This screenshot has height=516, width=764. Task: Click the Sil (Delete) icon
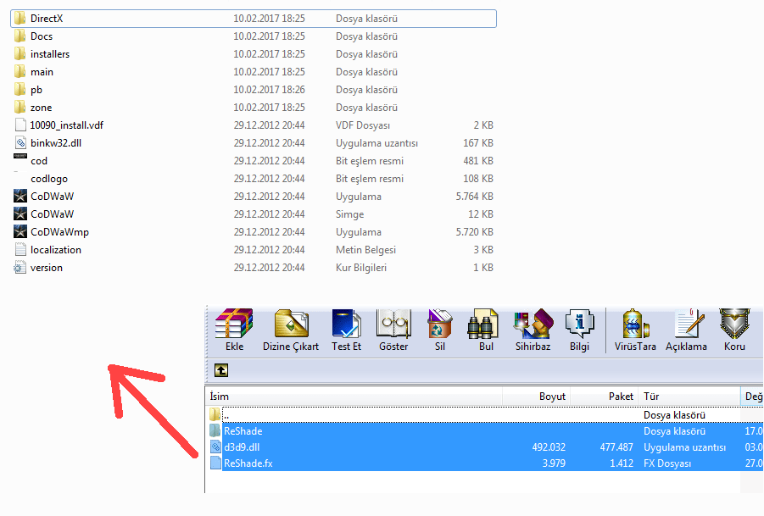tap(439, 330)
